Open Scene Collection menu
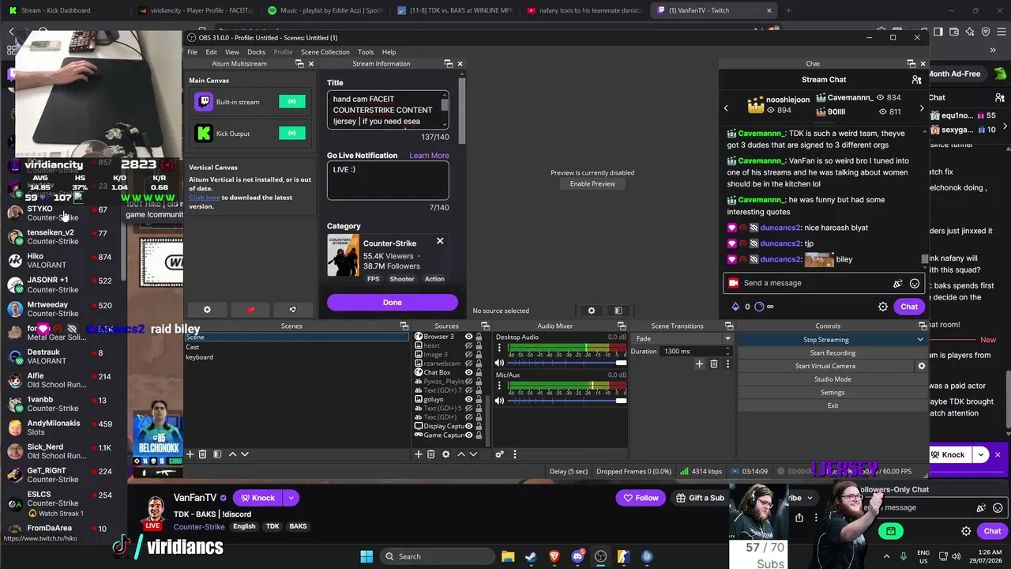This screenshot has width=1011, height=569. coord(325,52)
